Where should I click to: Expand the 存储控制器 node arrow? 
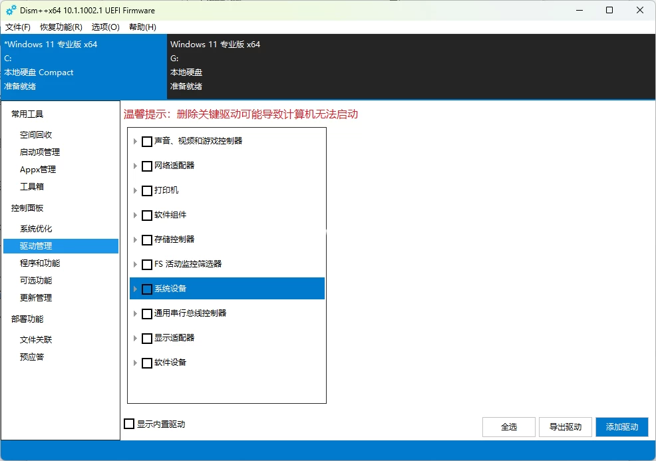[135, 239]
